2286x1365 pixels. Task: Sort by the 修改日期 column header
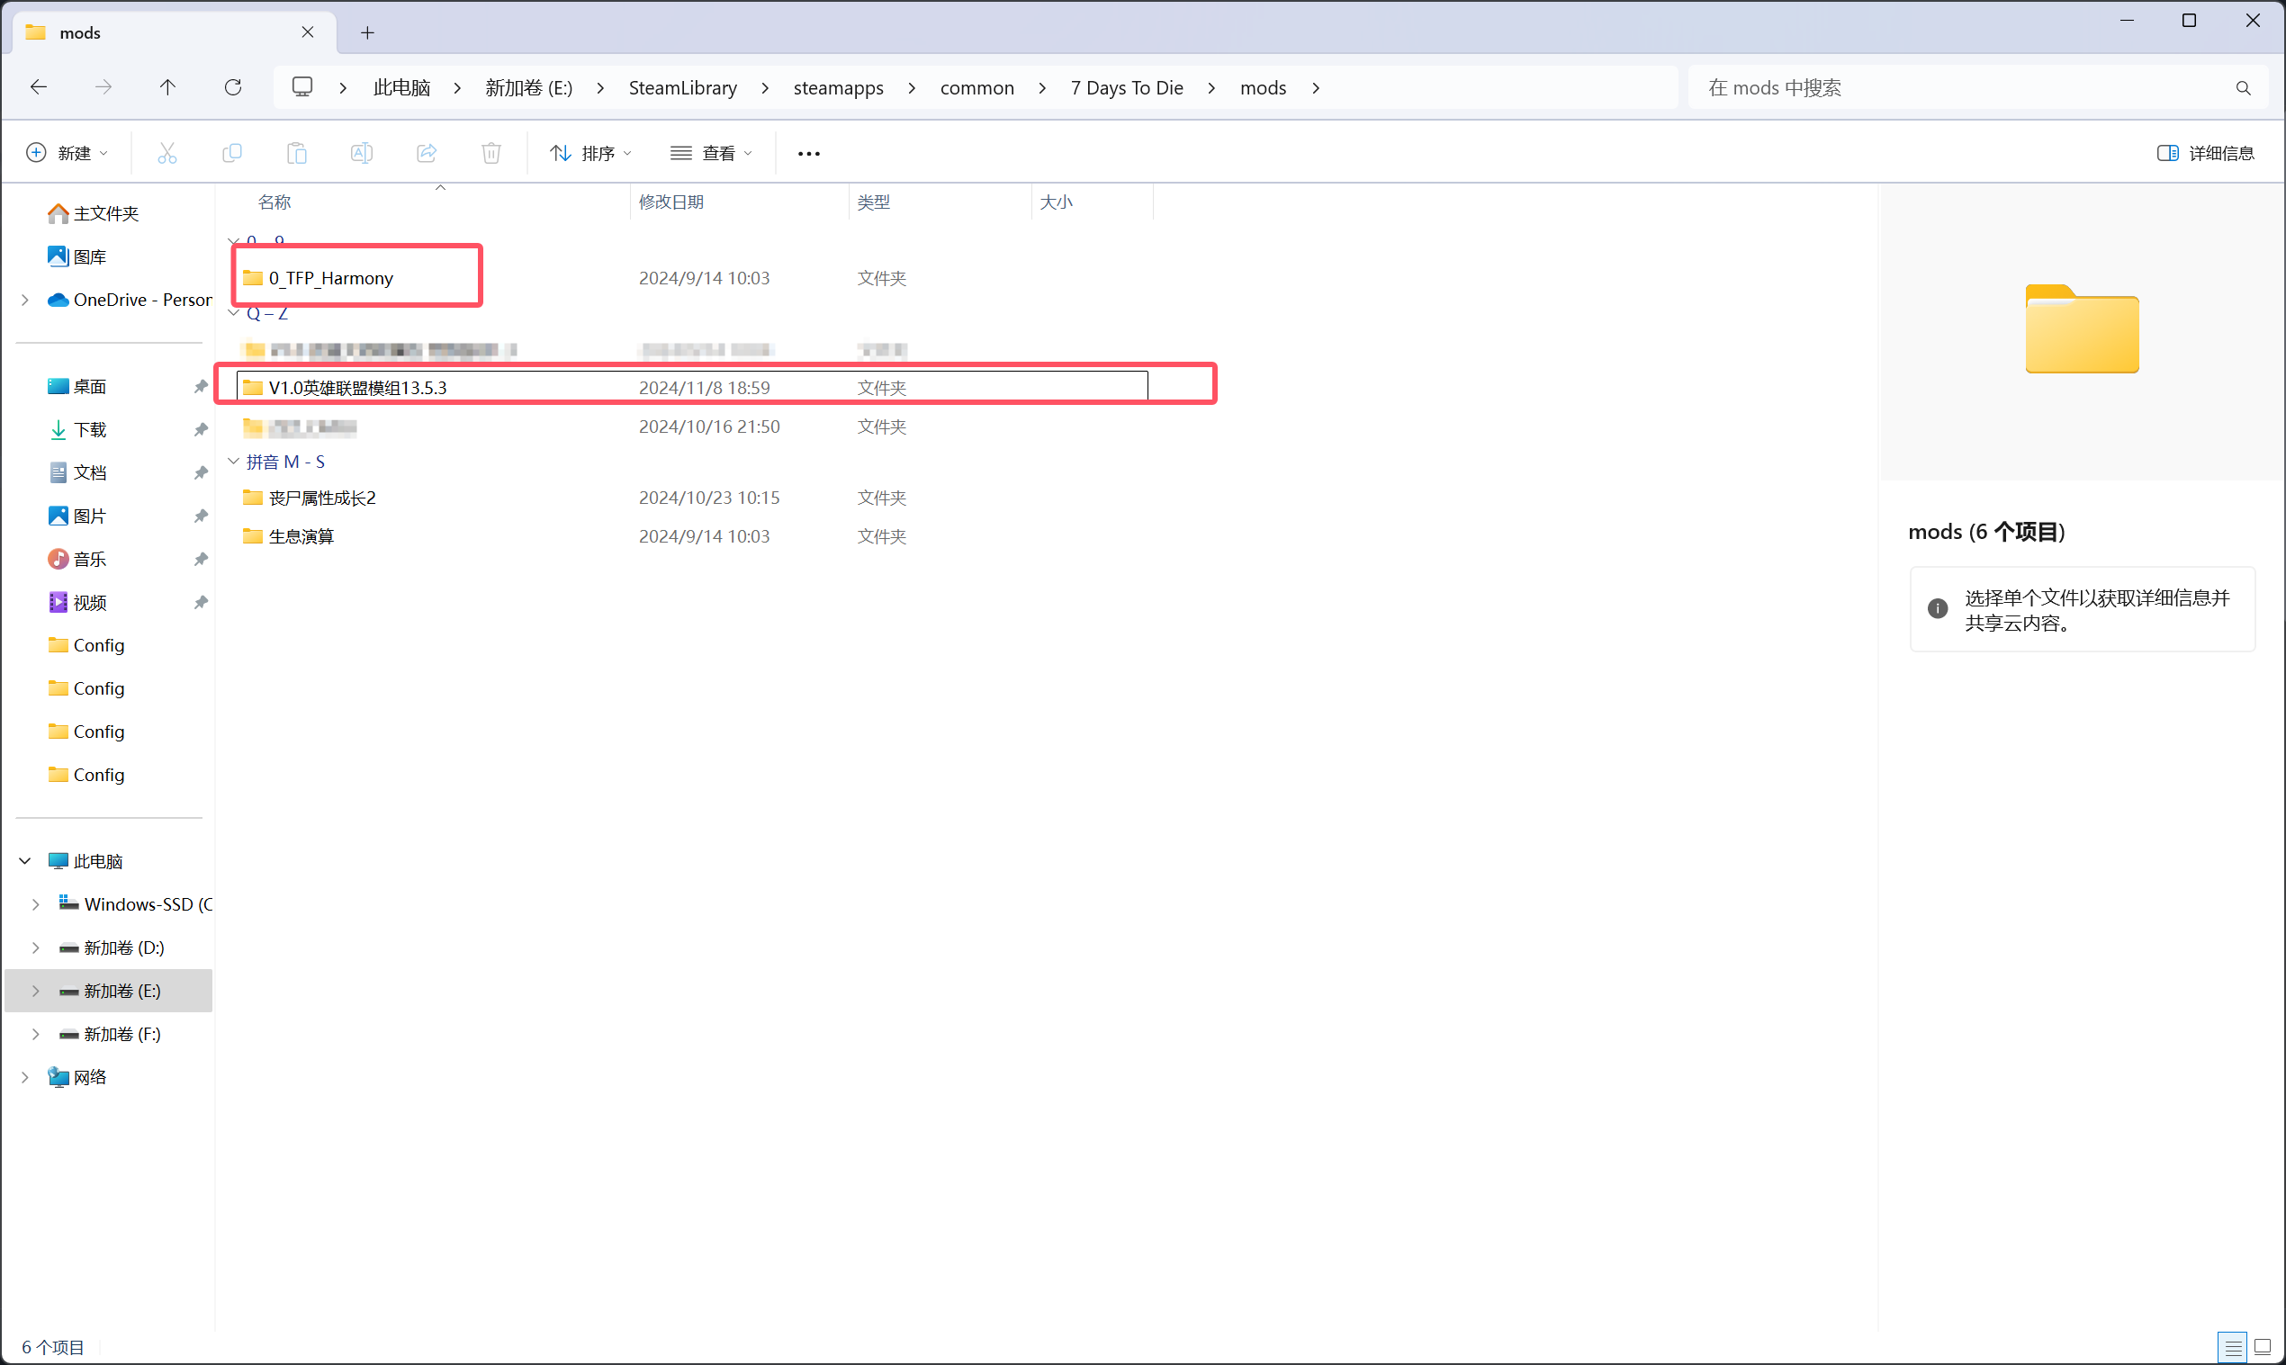coord(670,202)
